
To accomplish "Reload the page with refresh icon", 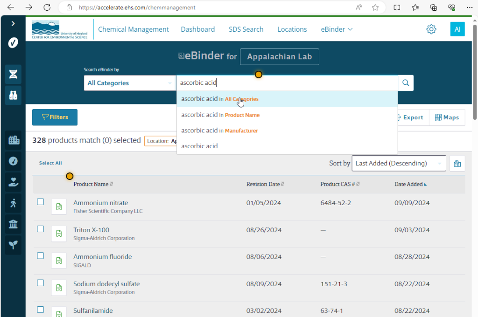I will tap(47, 7).
